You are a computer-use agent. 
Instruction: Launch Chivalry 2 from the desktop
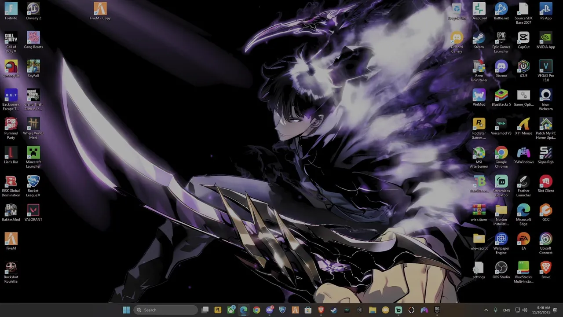(33, 11)
